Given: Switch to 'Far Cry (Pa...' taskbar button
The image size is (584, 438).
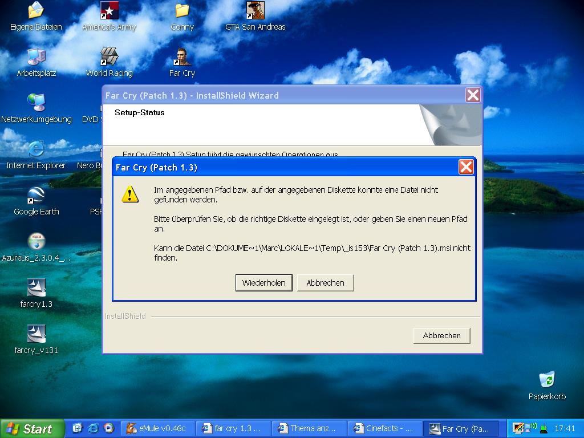Looking at the screenshot, I should [x=461, y=429].
